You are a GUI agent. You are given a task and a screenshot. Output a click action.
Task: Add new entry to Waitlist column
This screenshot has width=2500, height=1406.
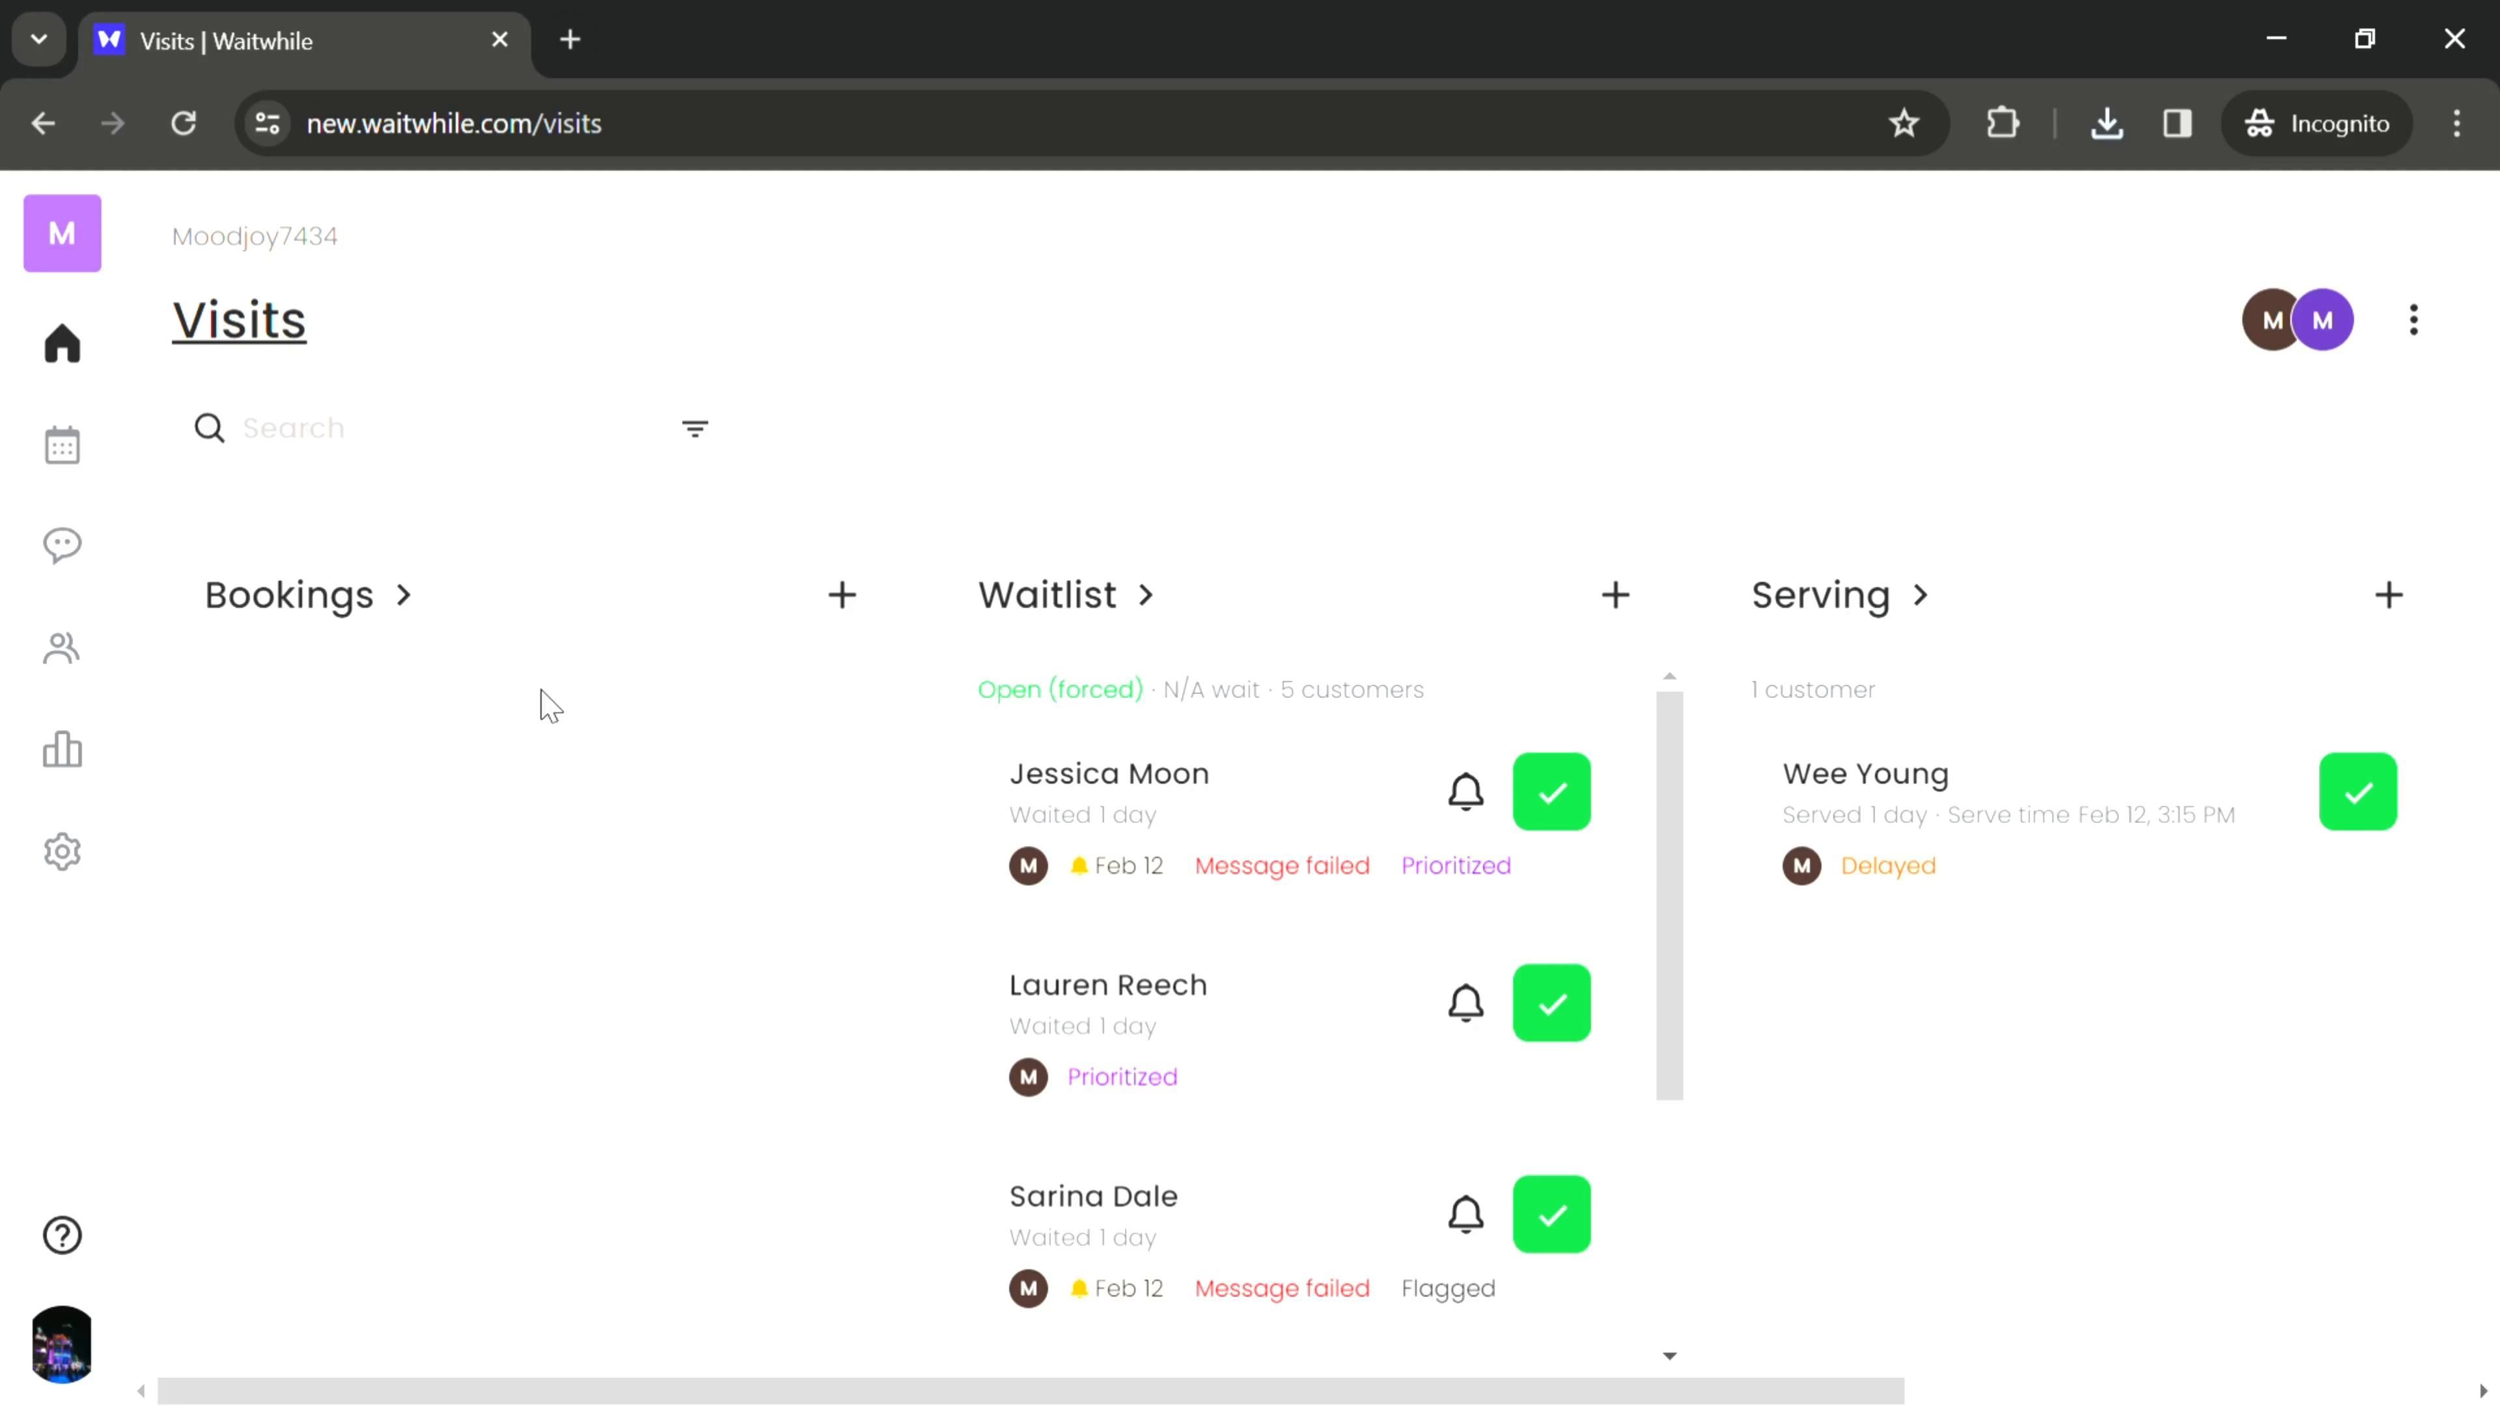[x=1614, y=594]
